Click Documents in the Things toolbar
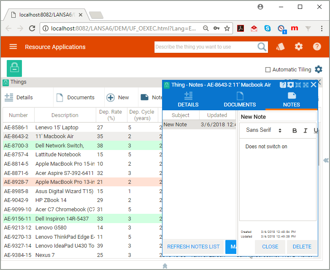The height and width of the screenshot is (270, 330). click(x=76, y=97)
